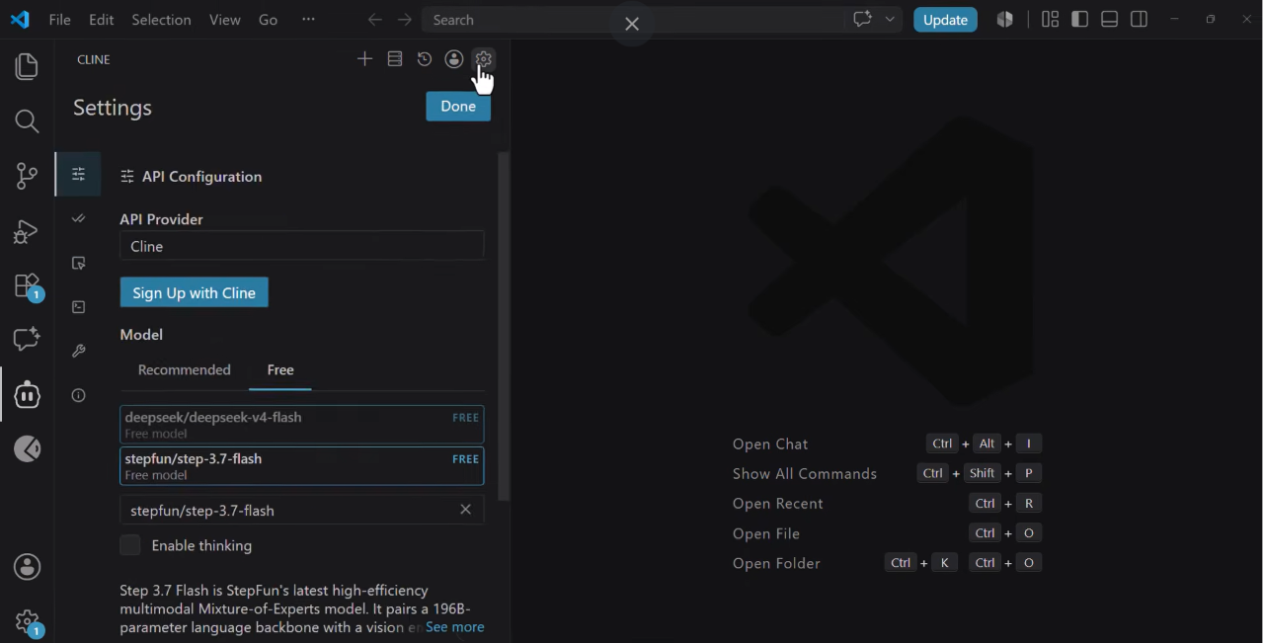The height and width of the screenshot is (644, 1263).
Task: Start a new Cline task with plus icon
Action: [x=364, y=59]
